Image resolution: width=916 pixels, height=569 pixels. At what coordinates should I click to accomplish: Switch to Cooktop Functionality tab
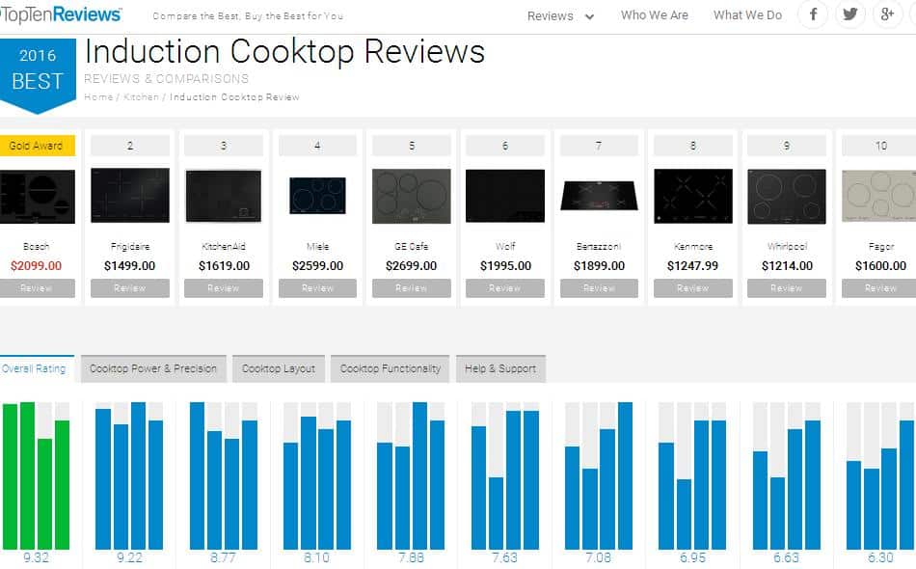[x=390, y=368]
